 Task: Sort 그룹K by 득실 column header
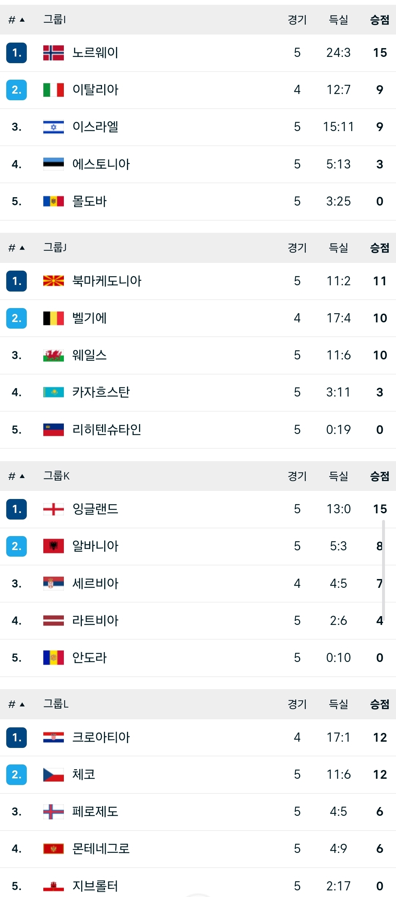pyautogui.click(x=338, y=476)
